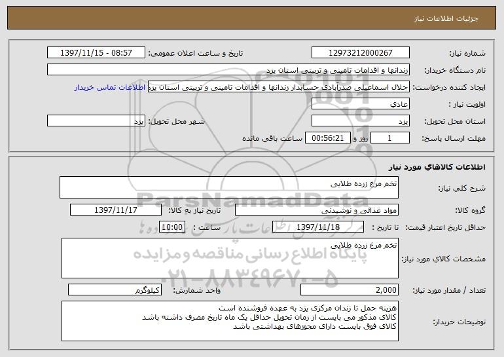Viewport: 504px width, 357px height.
Task: Select the label واحد شمارش
Action: tap(197, 290)
